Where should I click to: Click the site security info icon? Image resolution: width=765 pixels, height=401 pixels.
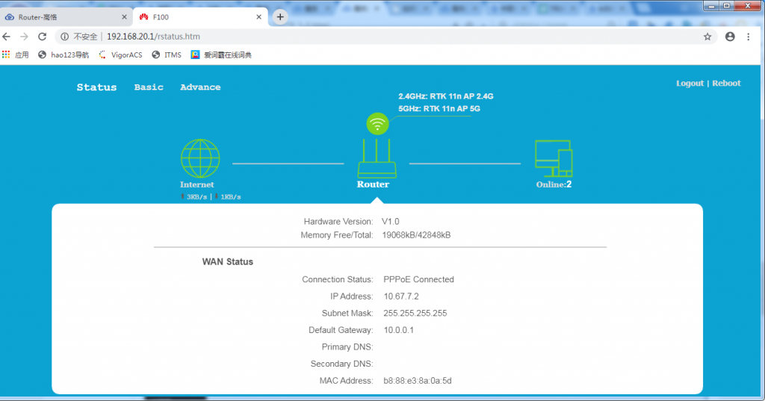point(65,37)
